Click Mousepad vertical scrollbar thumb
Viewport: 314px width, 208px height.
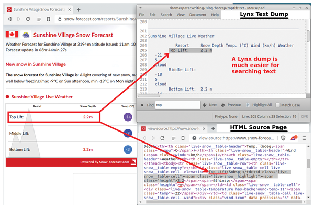tap(308, 36)
